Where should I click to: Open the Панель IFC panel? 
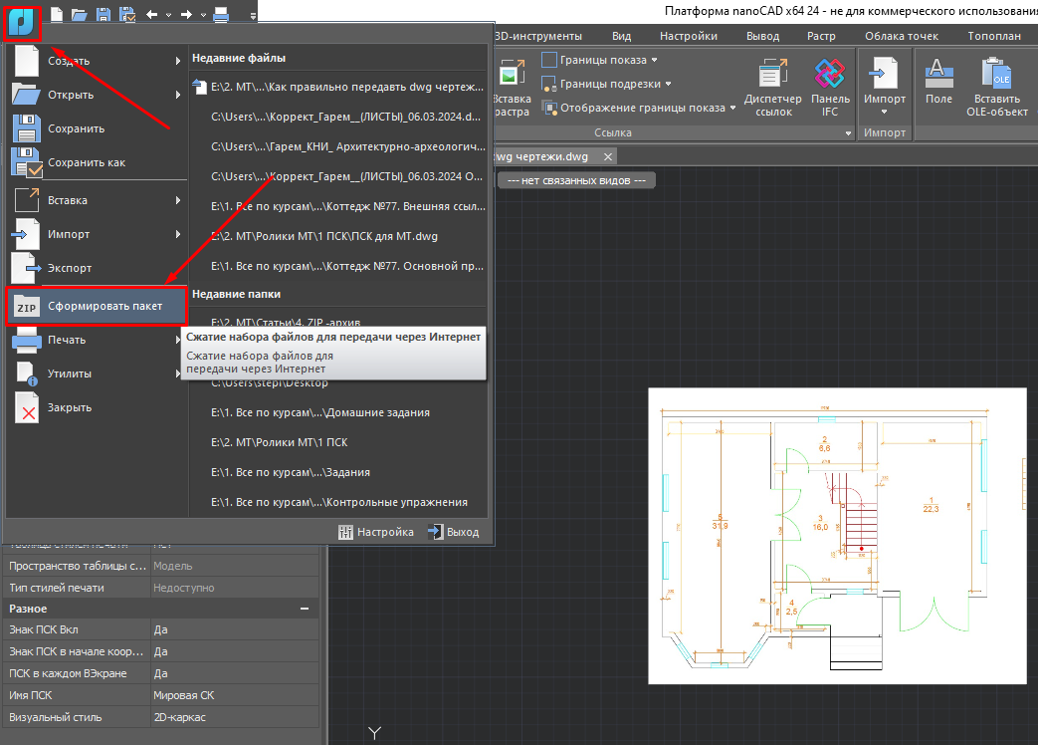click(830, 88)
